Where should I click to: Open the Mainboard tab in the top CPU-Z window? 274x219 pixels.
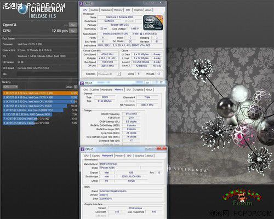[x=106, y=10]
